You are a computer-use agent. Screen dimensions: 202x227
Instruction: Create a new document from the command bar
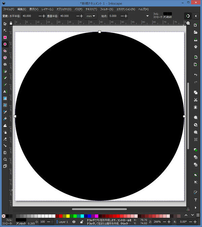coord(196,25)
